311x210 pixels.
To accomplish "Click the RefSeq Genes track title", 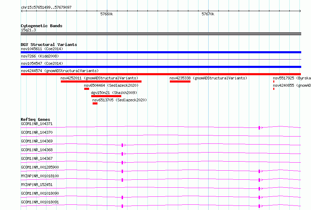I will click(35, 119).
